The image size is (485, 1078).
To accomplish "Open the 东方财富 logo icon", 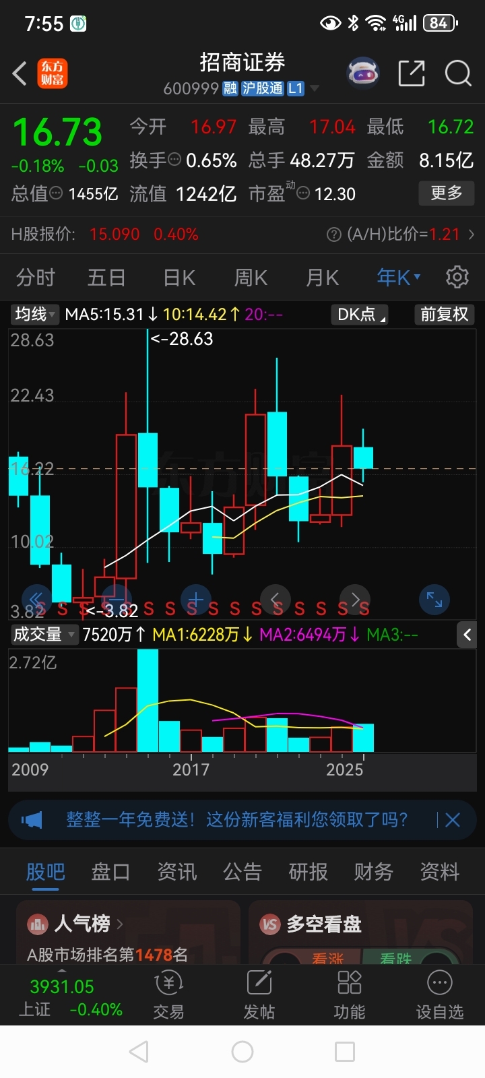I will point(52,73).
